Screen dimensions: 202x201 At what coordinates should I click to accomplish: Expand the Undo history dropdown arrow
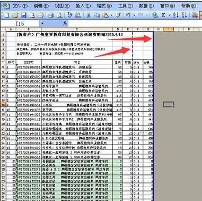(x=134, y=15)
